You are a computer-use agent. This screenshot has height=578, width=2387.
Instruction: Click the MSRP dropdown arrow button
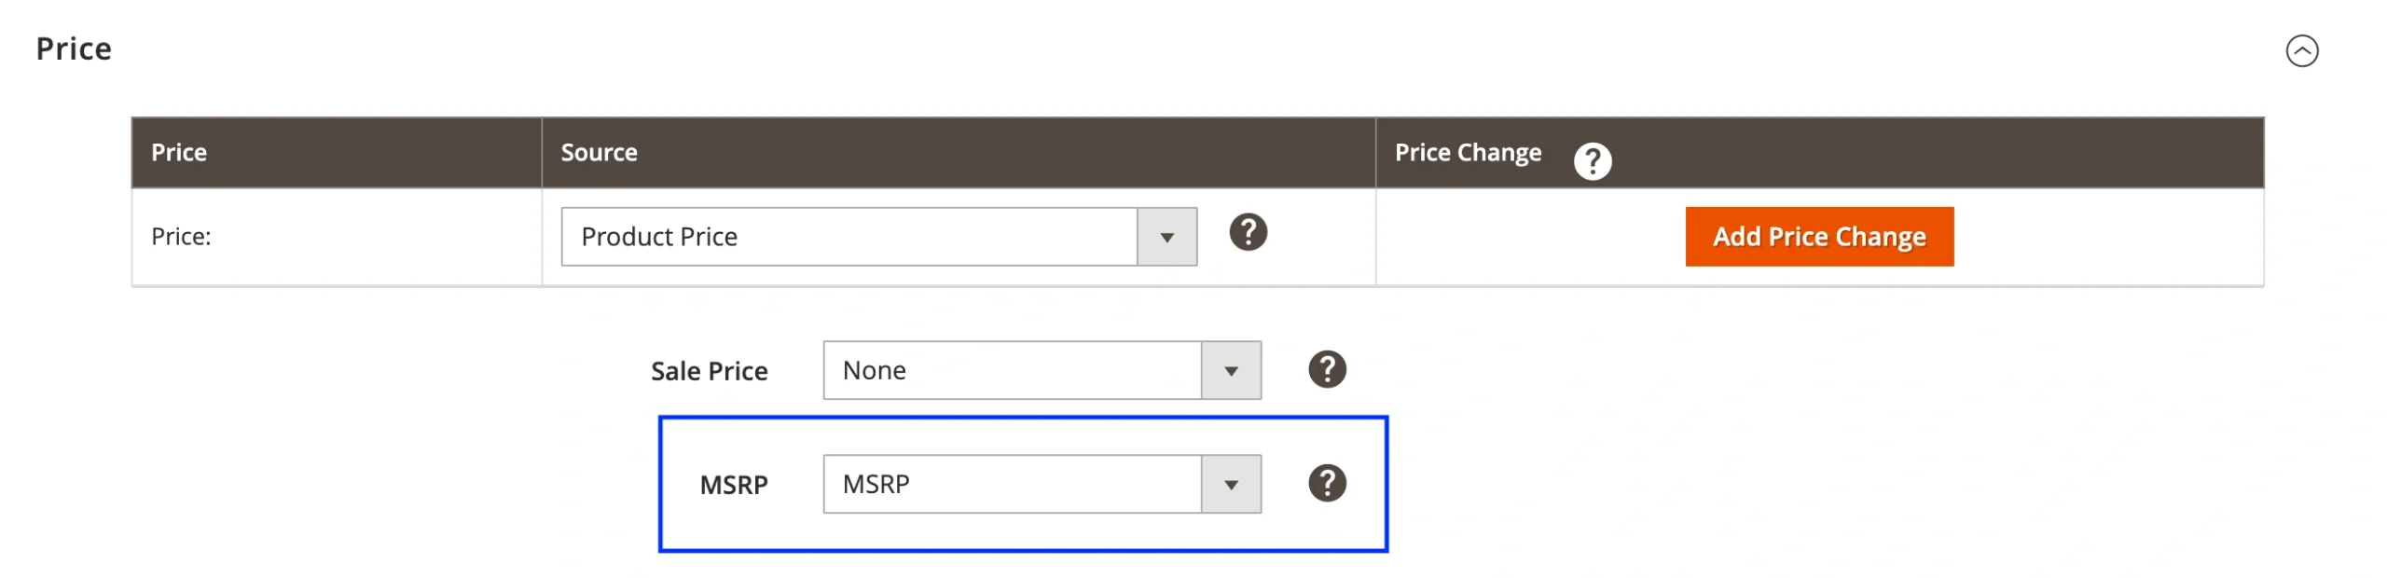(1230, 484)
